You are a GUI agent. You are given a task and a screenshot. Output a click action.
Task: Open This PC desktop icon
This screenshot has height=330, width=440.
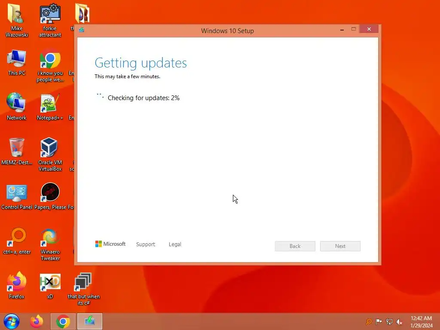[x=17, y=62]
